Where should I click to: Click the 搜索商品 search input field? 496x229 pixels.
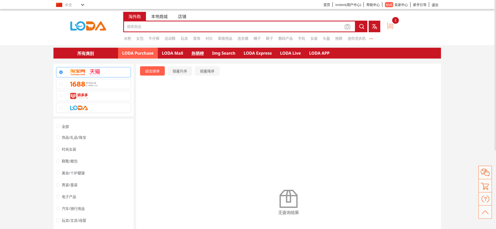tap(233, 27)
